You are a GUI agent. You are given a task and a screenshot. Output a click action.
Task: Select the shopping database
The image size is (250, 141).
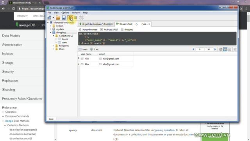(61, 33)
